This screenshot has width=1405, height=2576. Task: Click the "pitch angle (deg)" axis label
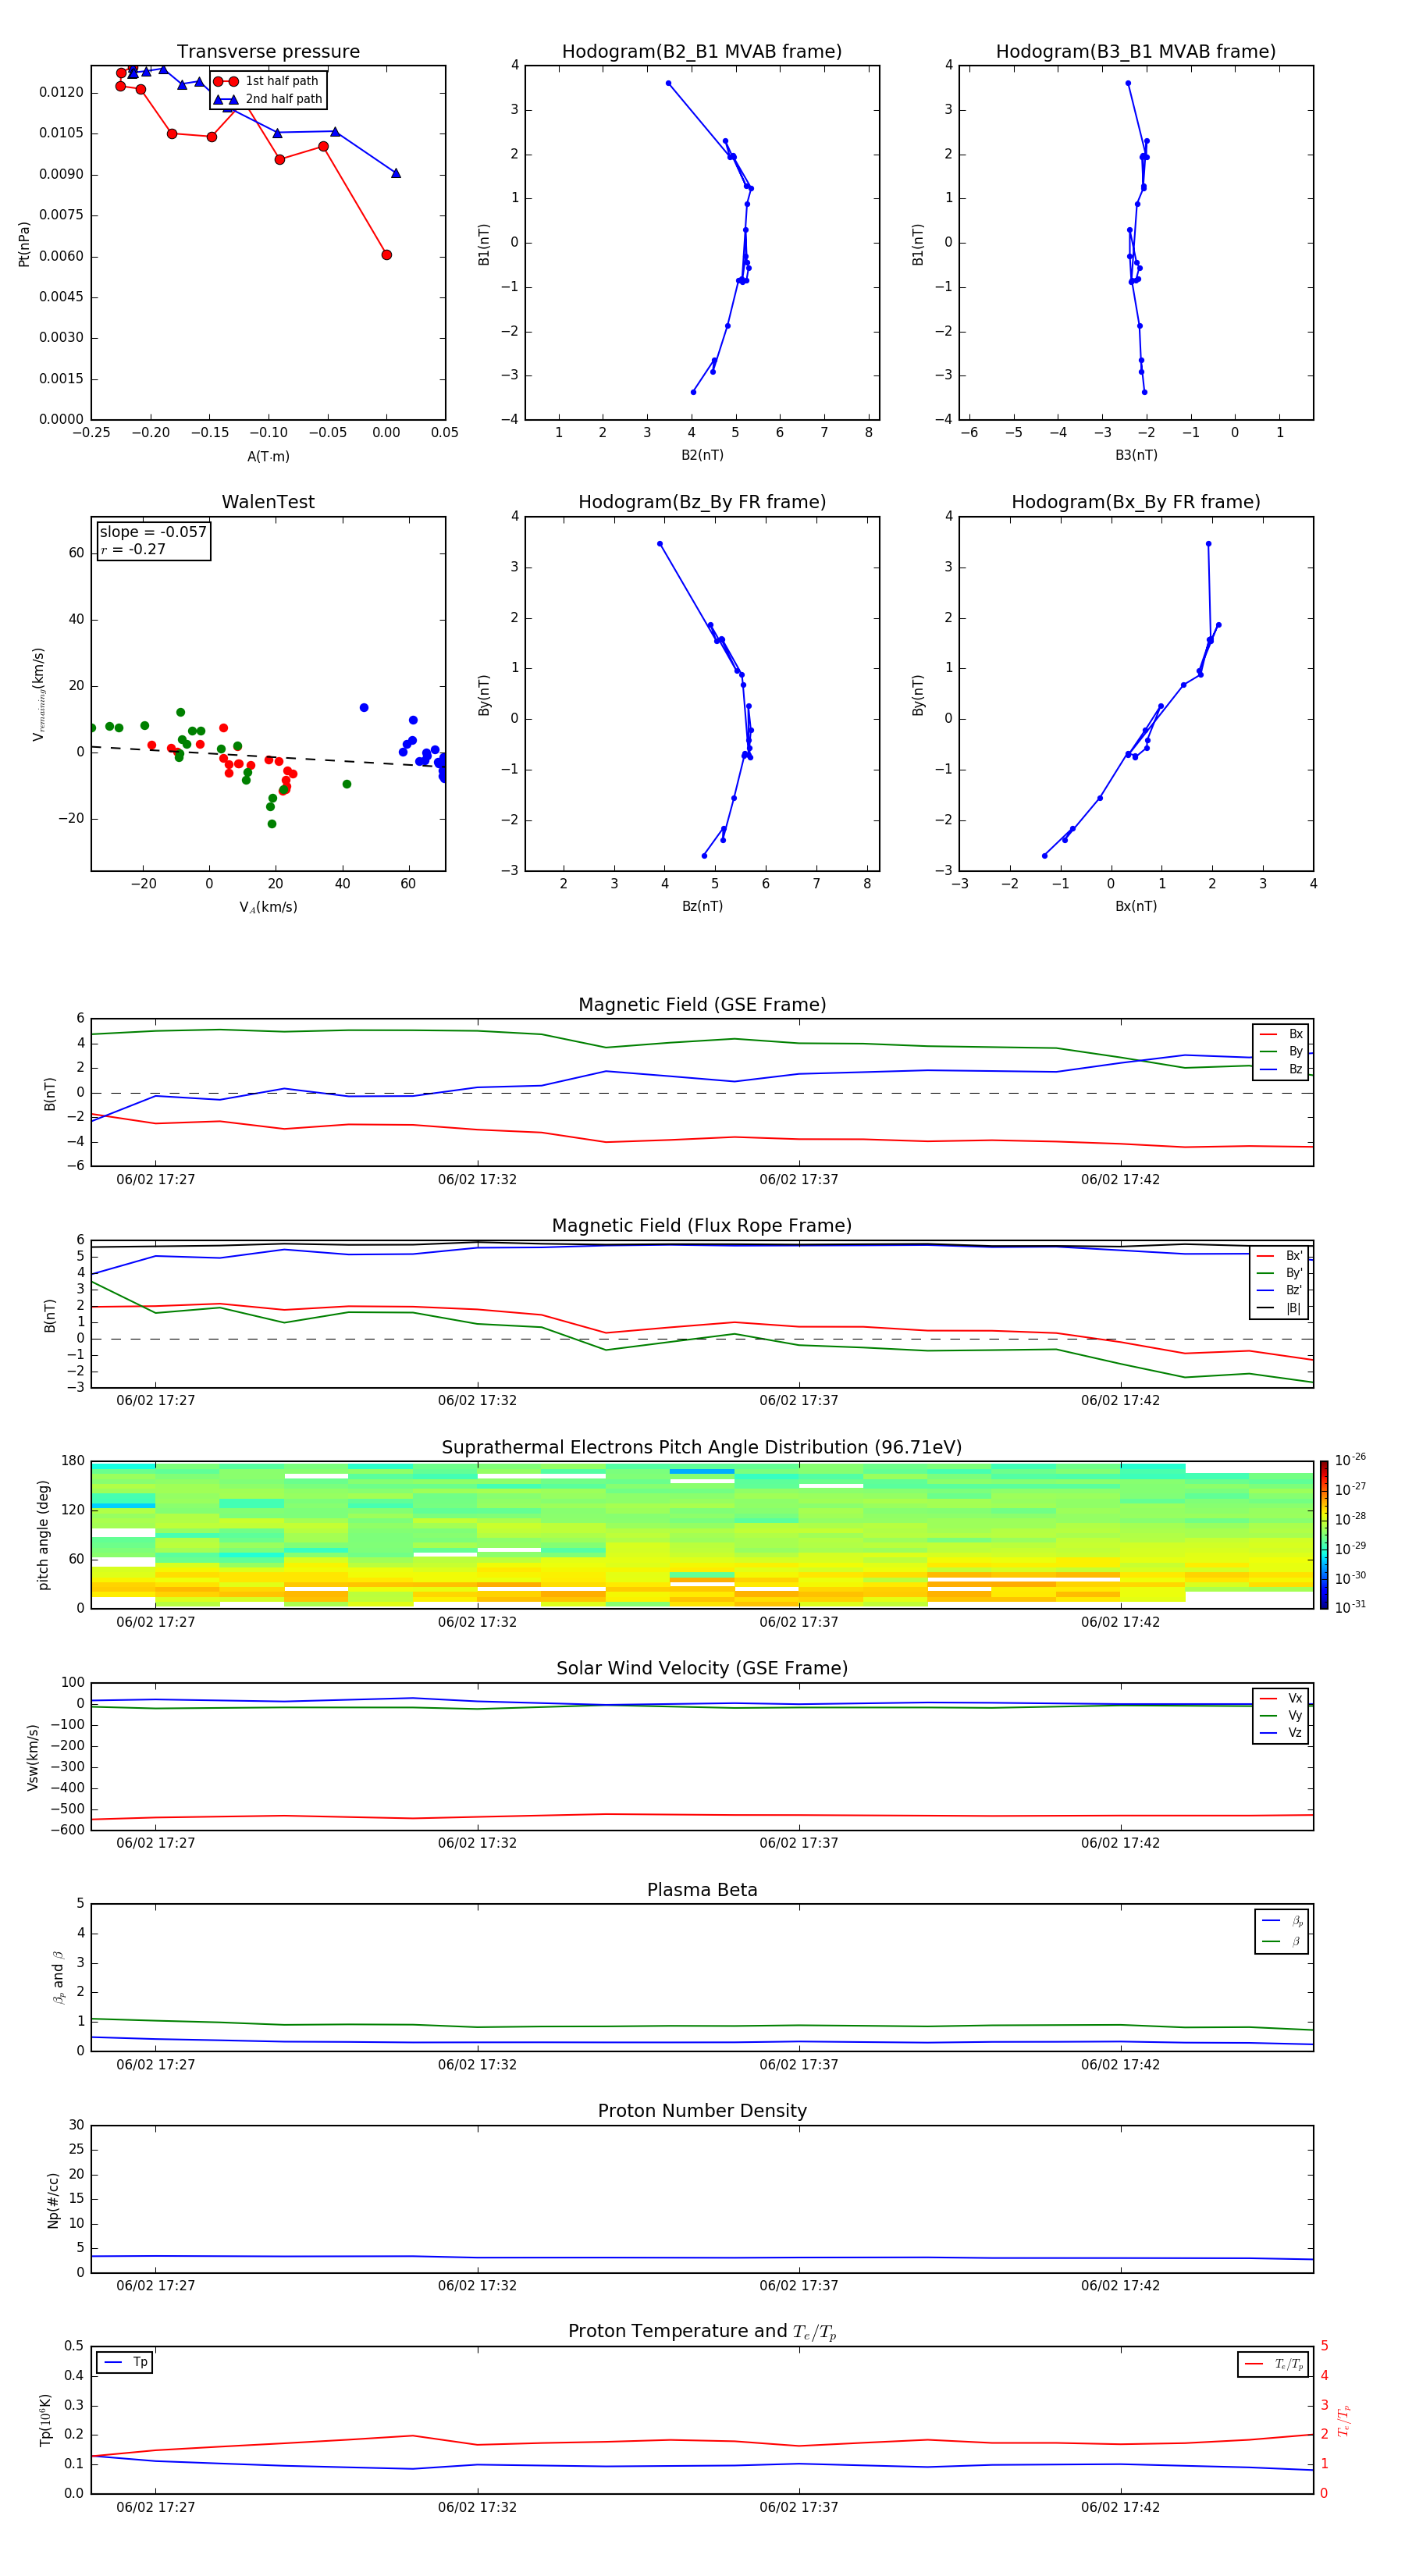pos(43,1535)
